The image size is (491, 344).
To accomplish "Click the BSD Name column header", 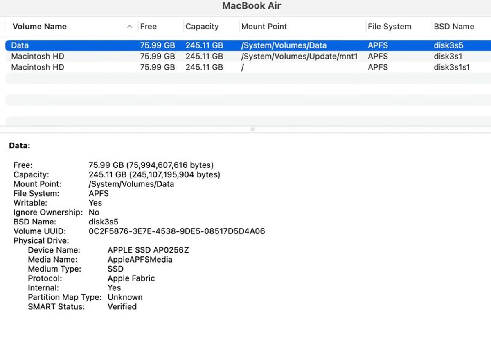I will click(x=454, y=27).
